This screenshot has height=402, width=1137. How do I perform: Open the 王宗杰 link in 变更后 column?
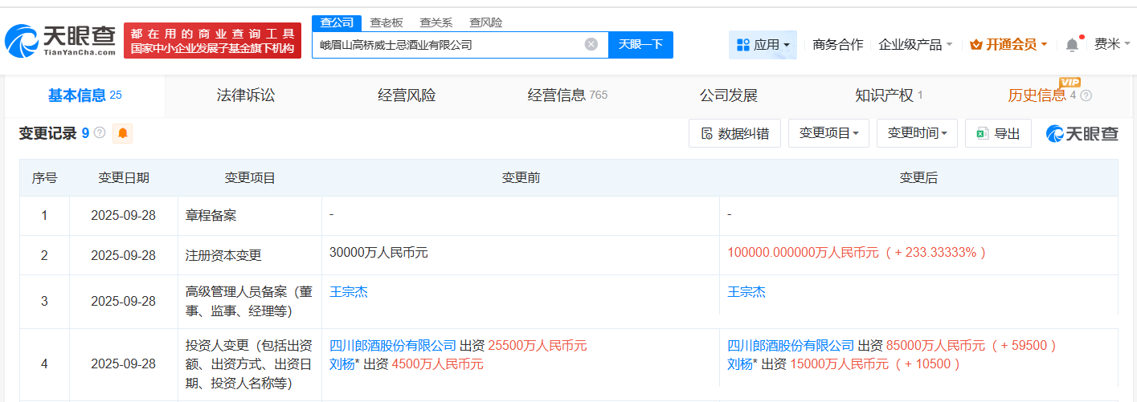[746, 292]
